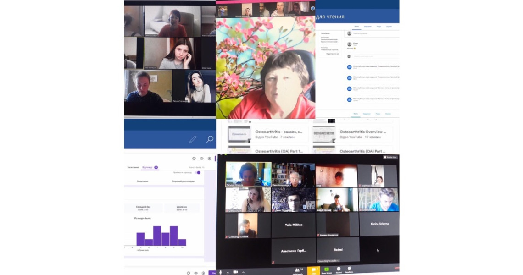Open form settings with the upper gear icon
Screen dimensions: 523x275
(x=210, y=159)
